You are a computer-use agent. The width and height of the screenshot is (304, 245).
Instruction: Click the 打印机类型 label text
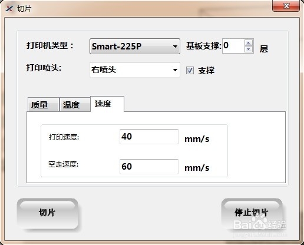tap(50, 45)
